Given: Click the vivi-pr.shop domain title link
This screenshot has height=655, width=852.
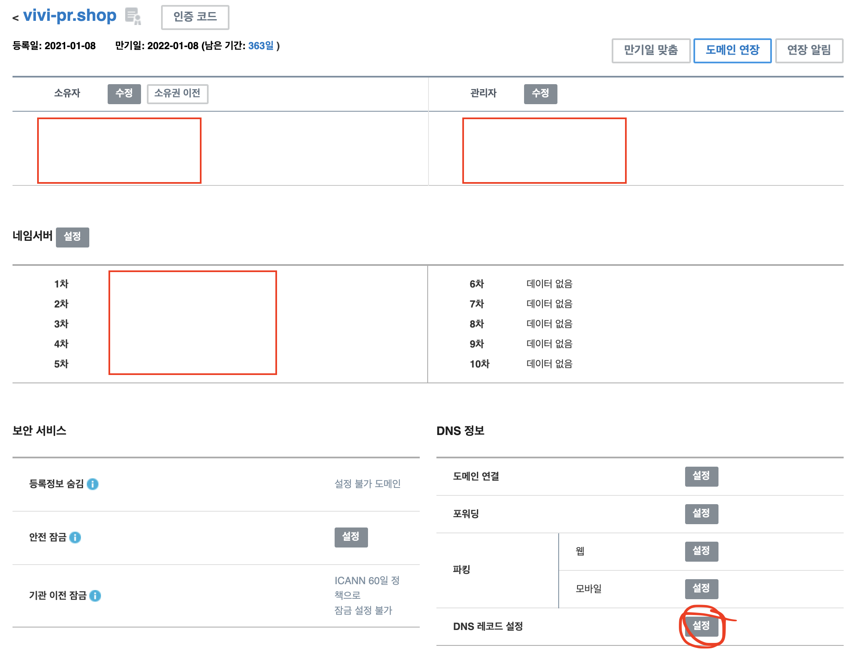Looking at the screenshot, I should pyautogui.click(x=70, y=16).
